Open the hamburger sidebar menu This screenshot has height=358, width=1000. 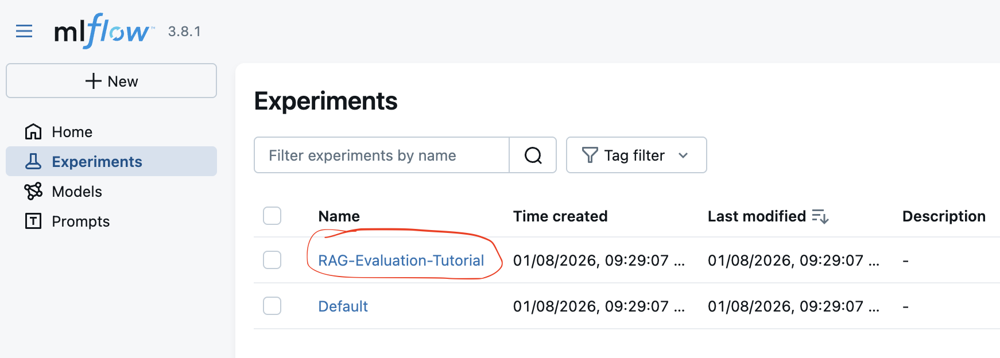coord(24,31)
